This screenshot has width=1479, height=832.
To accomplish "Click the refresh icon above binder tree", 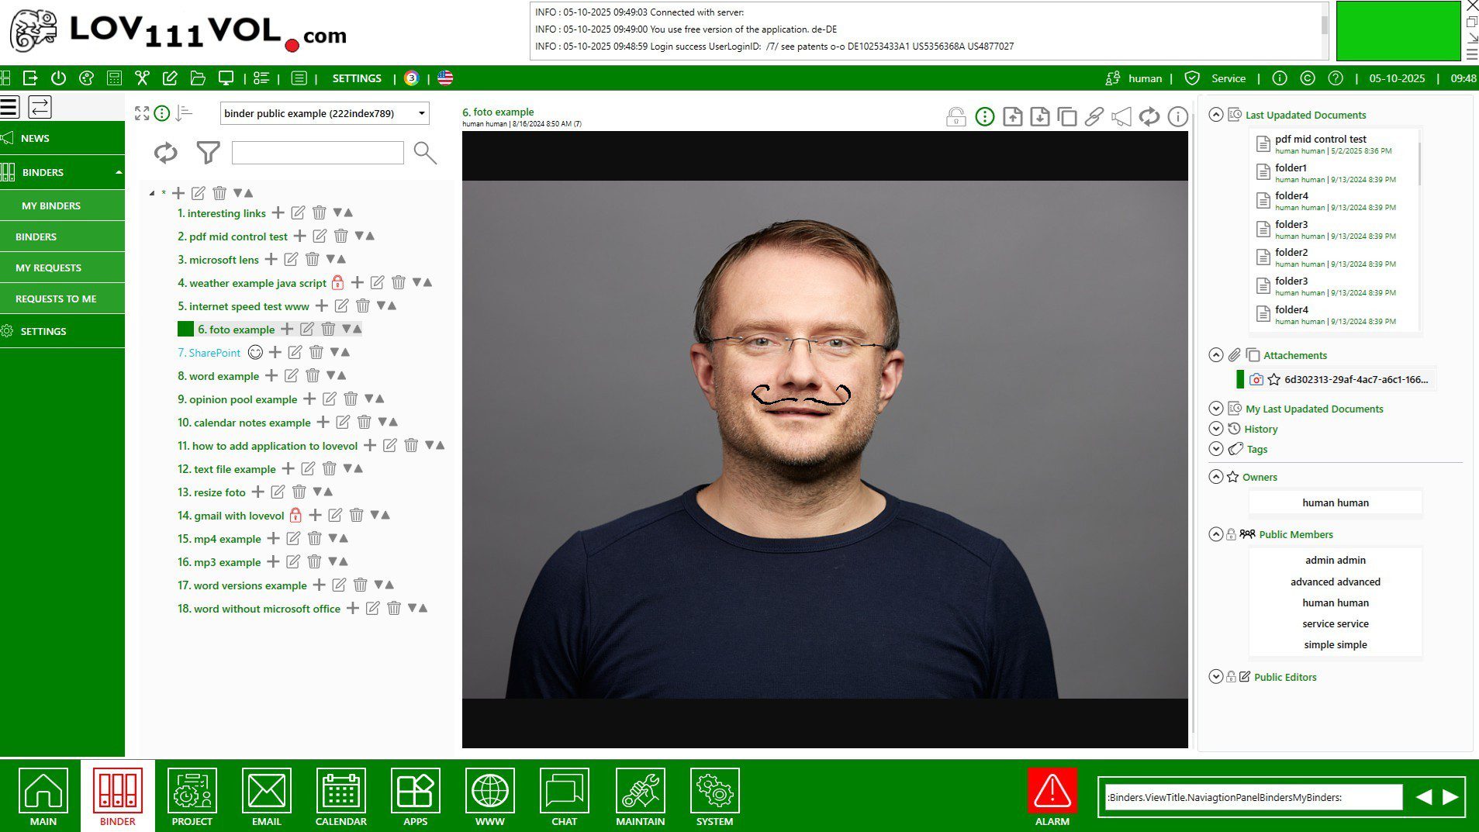I will pos(165,153).
